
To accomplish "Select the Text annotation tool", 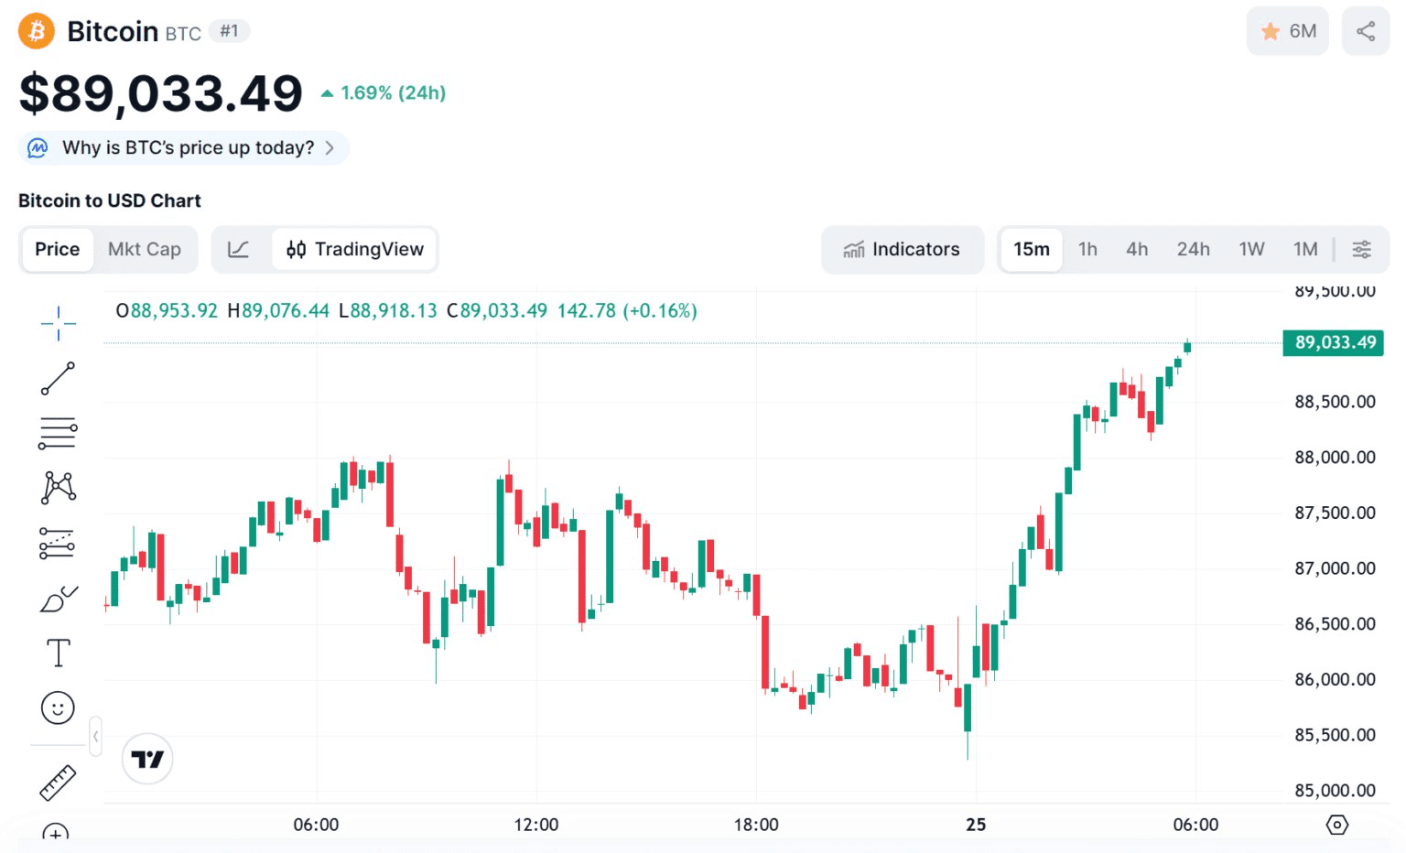I will tap(58, 653).
